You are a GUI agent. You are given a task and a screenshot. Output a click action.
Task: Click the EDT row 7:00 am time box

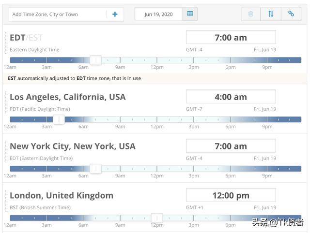[231, 38]
